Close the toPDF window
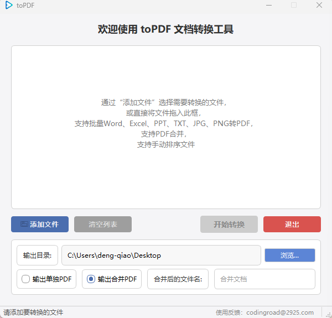This screenshot has height=318, width=332. point(319,6)
